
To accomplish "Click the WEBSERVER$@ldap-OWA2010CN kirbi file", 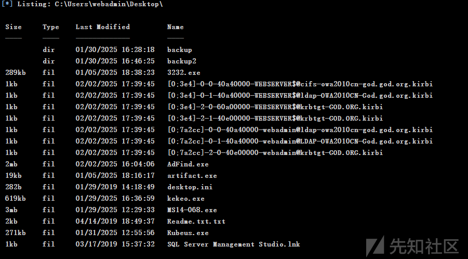I will tap(300, 96).
